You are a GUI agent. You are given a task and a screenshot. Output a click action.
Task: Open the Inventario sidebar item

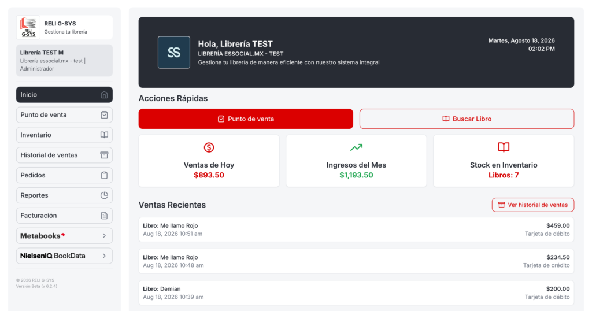(64, 135)
